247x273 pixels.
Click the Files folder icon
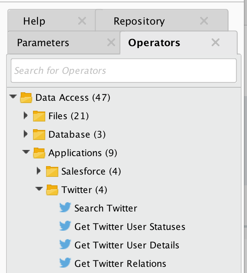39,116
